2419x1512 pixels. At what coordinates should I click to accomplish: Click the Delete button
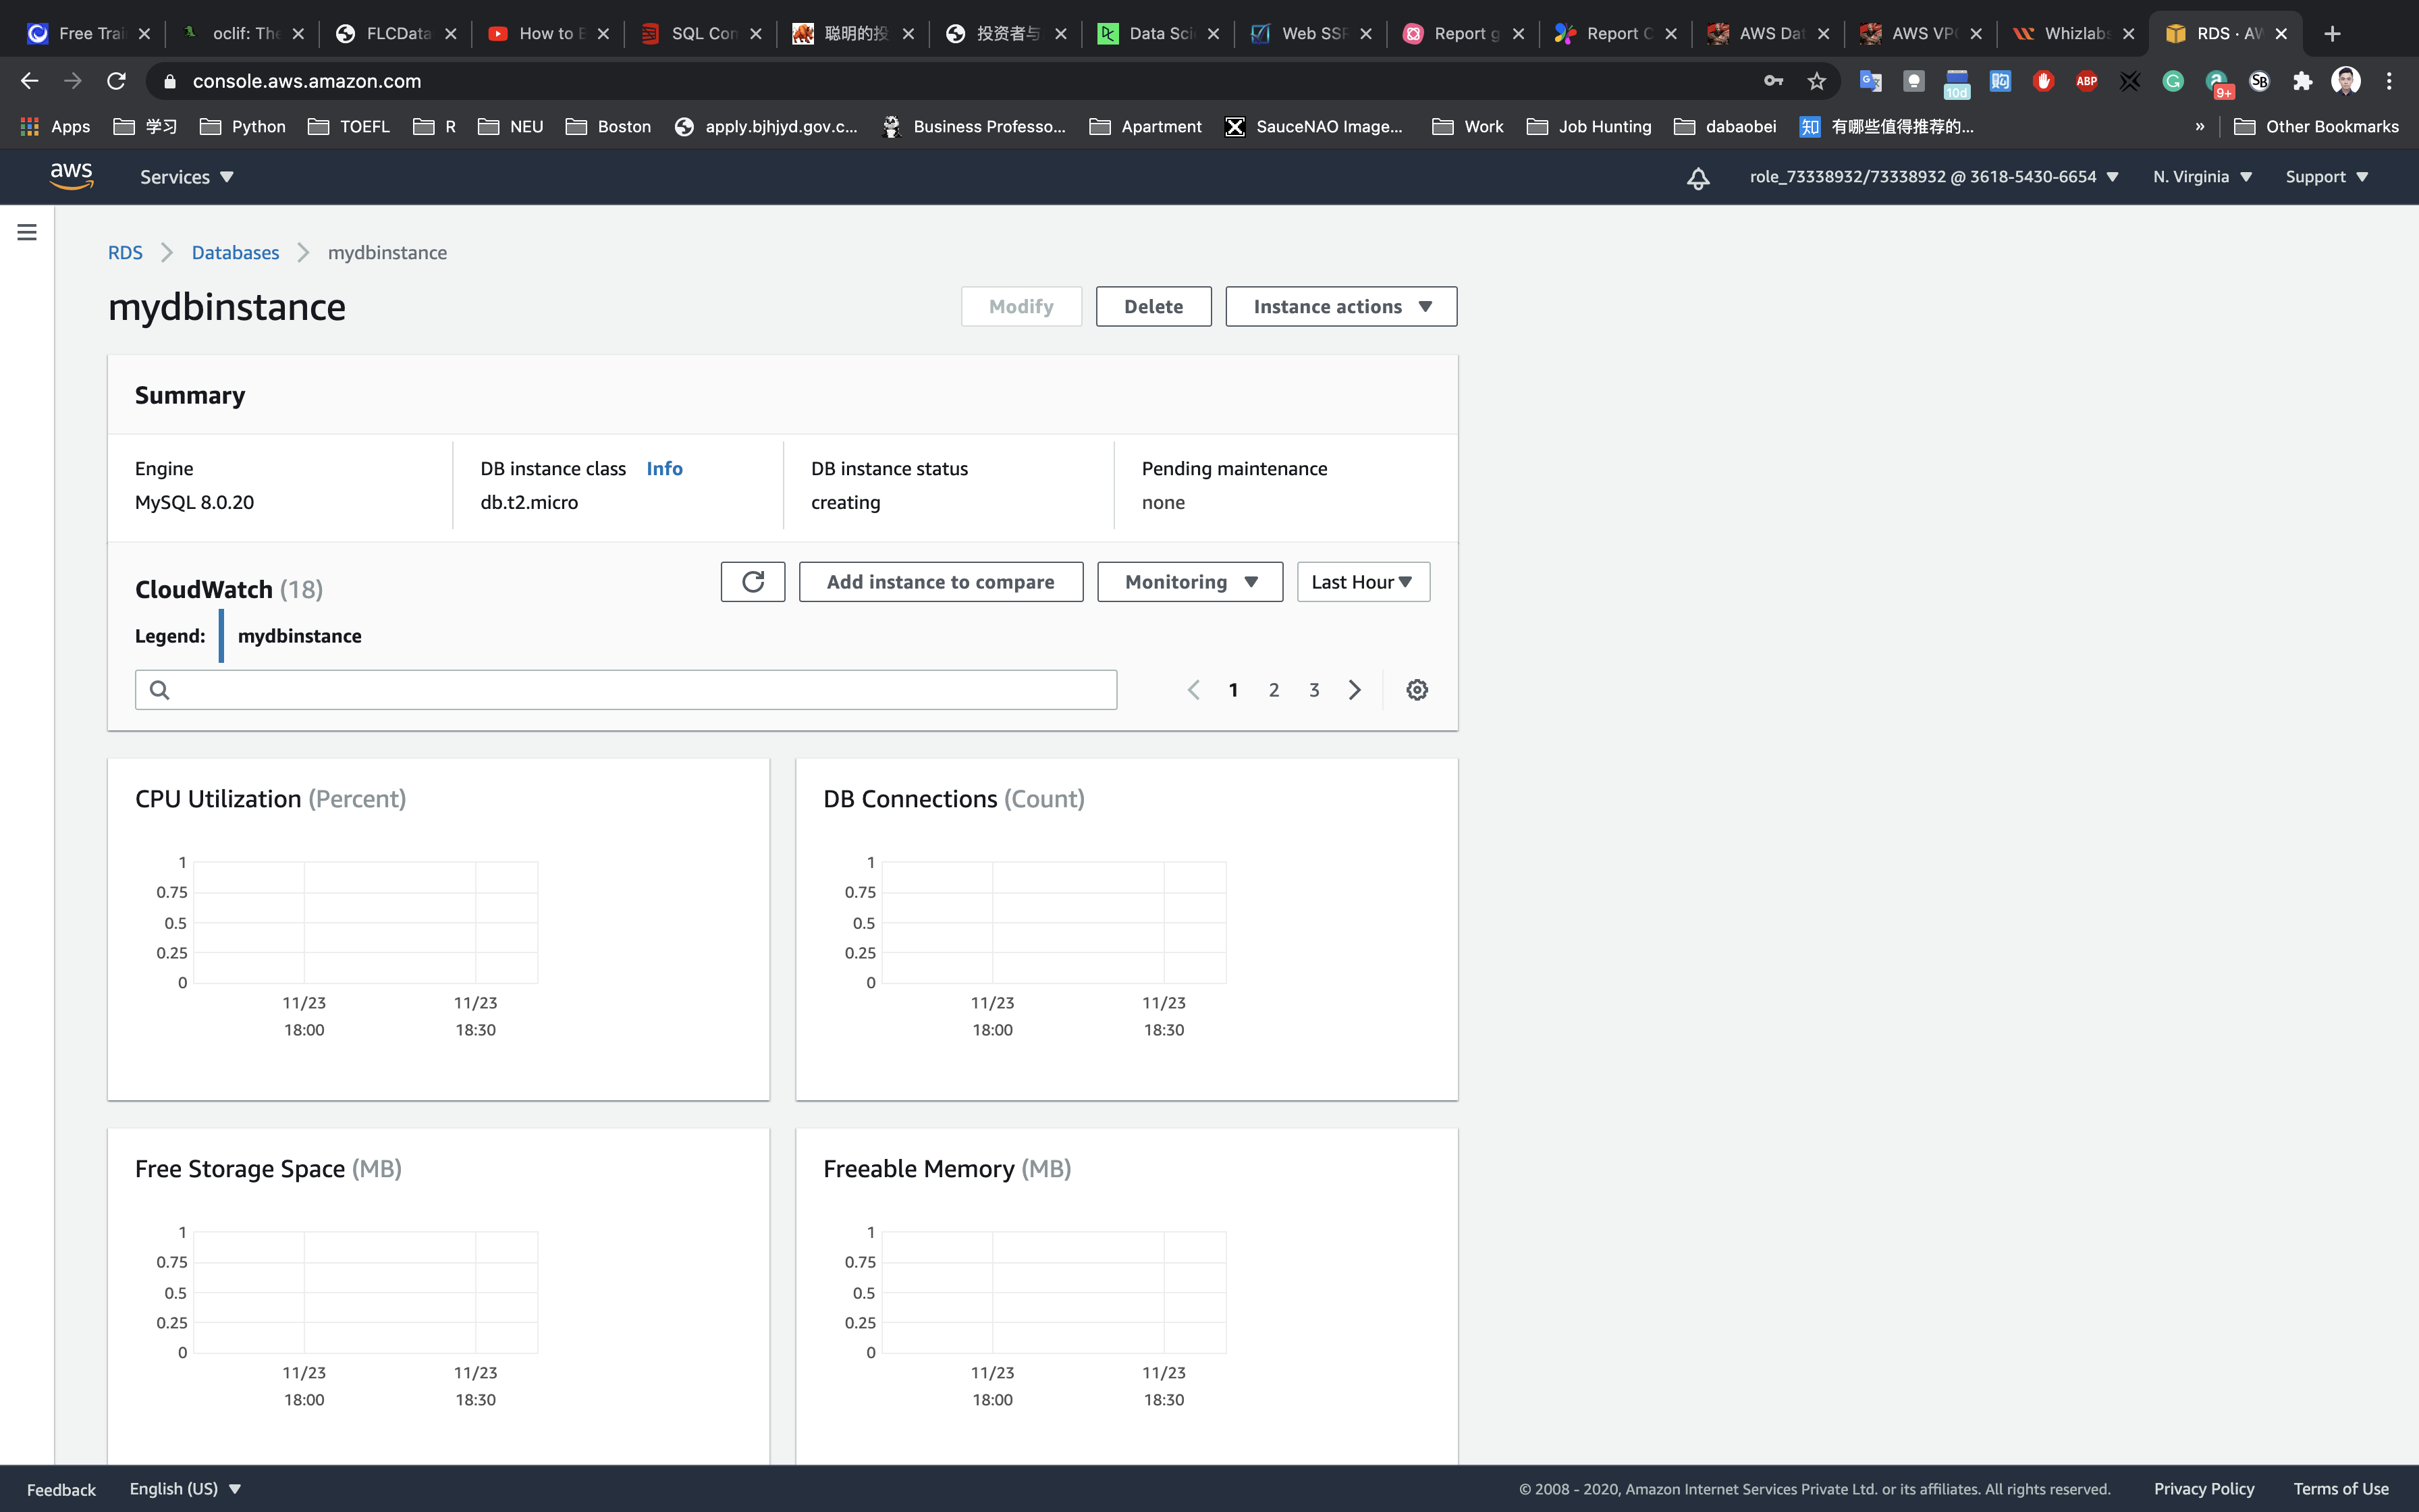(x=1153, y=307)
